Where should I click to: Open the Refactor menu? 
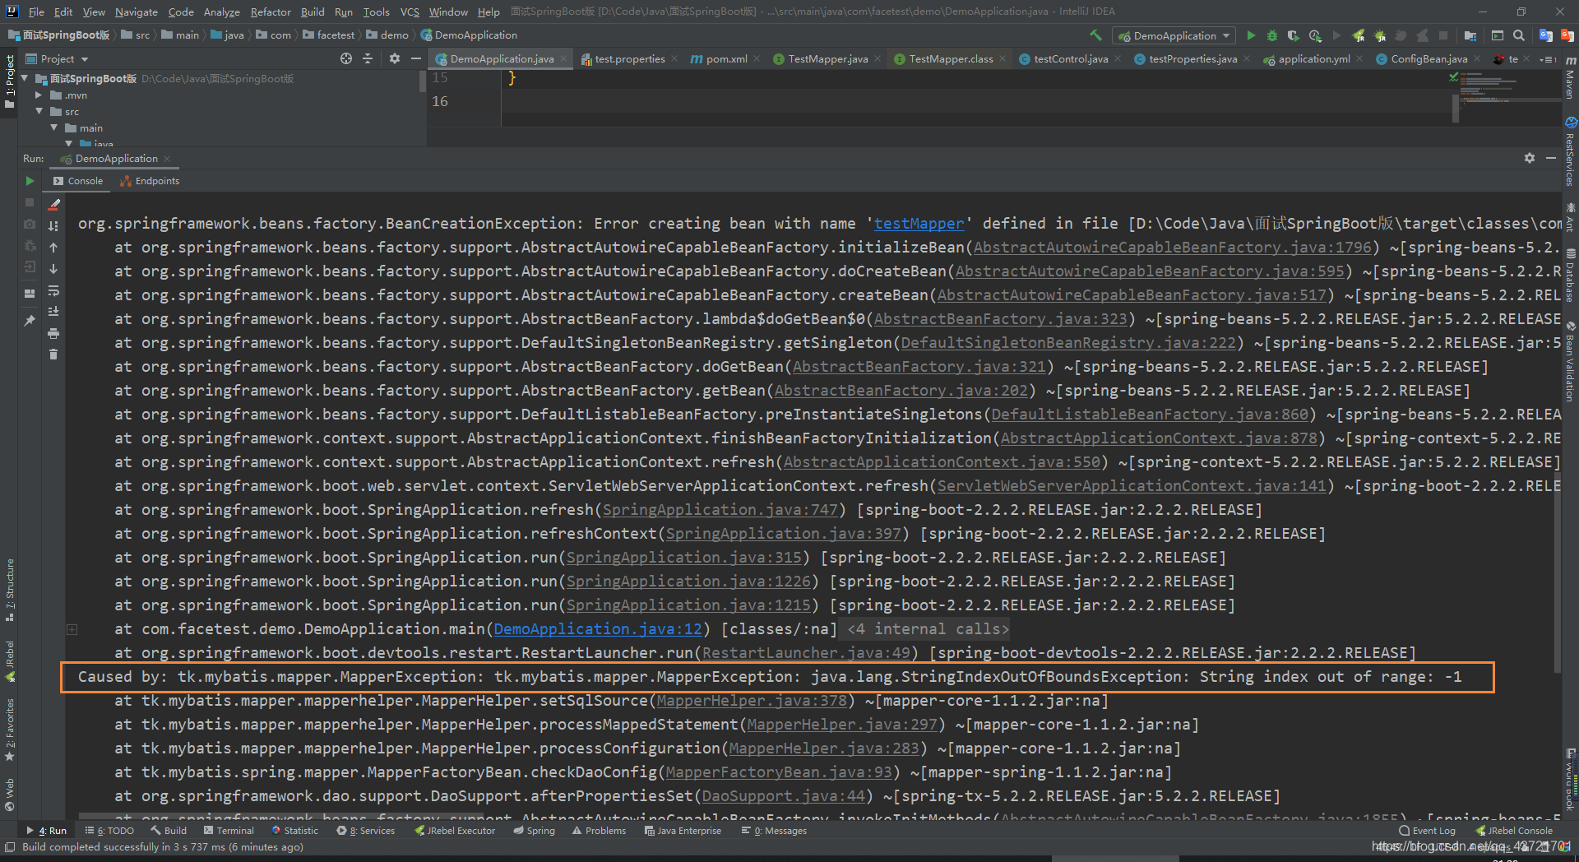pyautogui.click(x=271, y=12)
